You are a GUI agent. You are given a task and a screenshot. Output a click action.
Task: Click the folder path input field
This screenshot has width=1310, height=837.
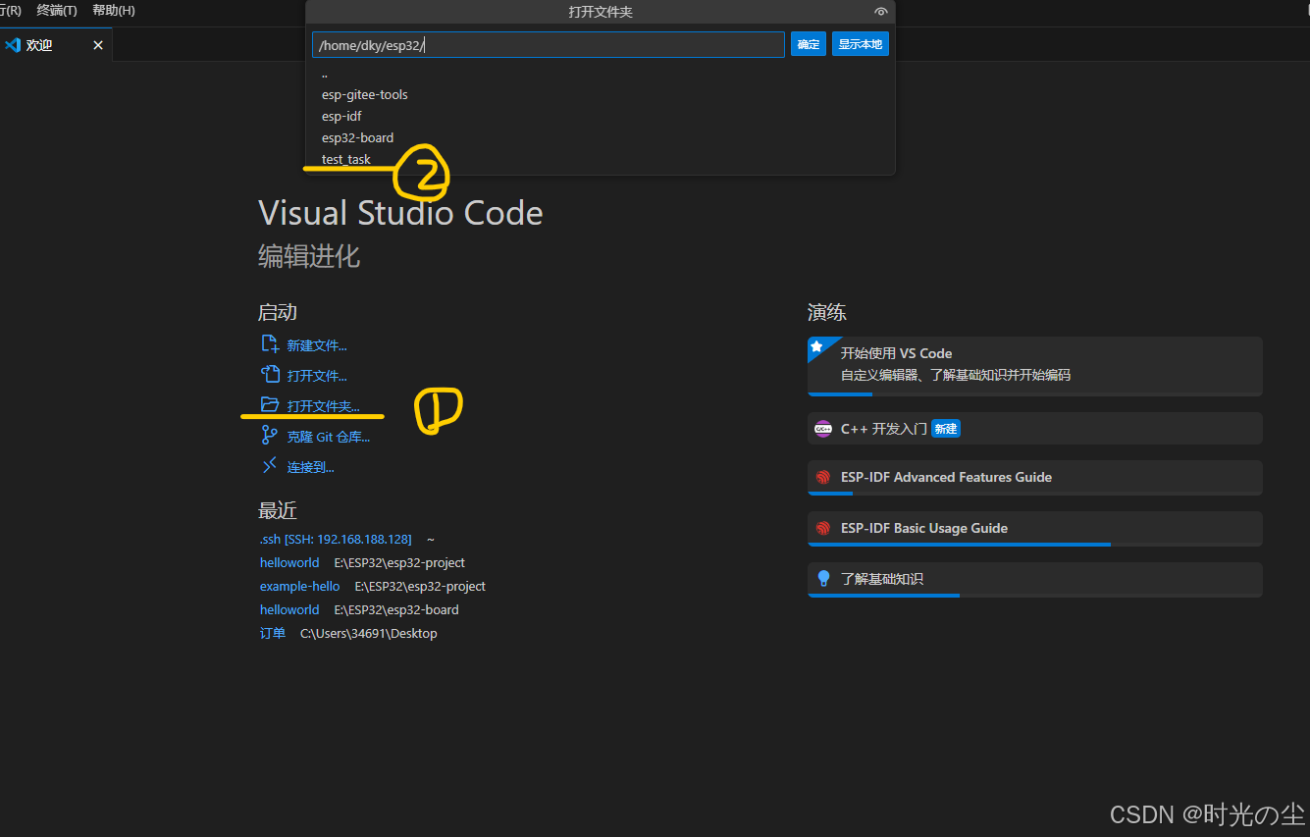(x=548, y=44)
